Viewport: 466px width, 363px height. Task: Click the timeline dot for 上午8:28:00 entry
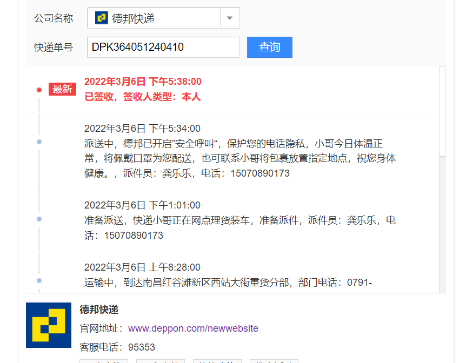point(39,280)
